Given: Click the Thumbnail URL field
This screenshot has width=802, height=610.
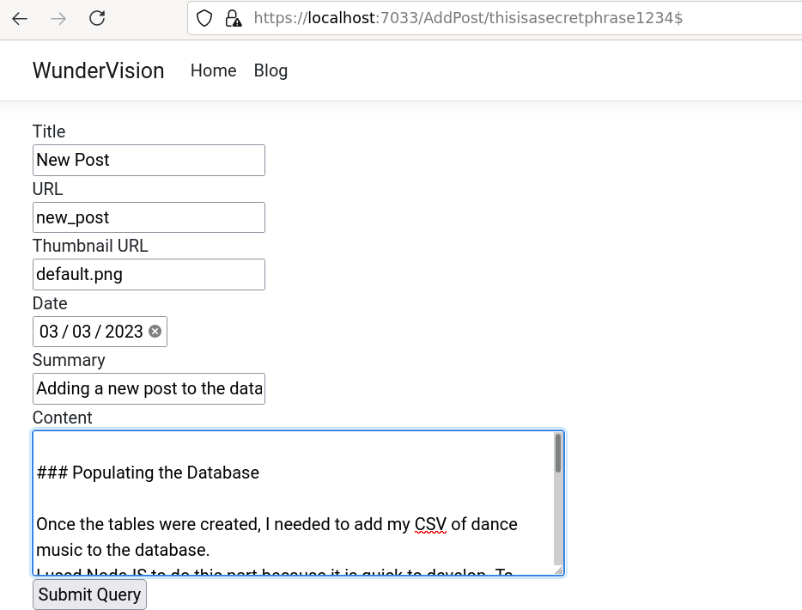Looking at the screenshot, I should (x=148, y=274).
